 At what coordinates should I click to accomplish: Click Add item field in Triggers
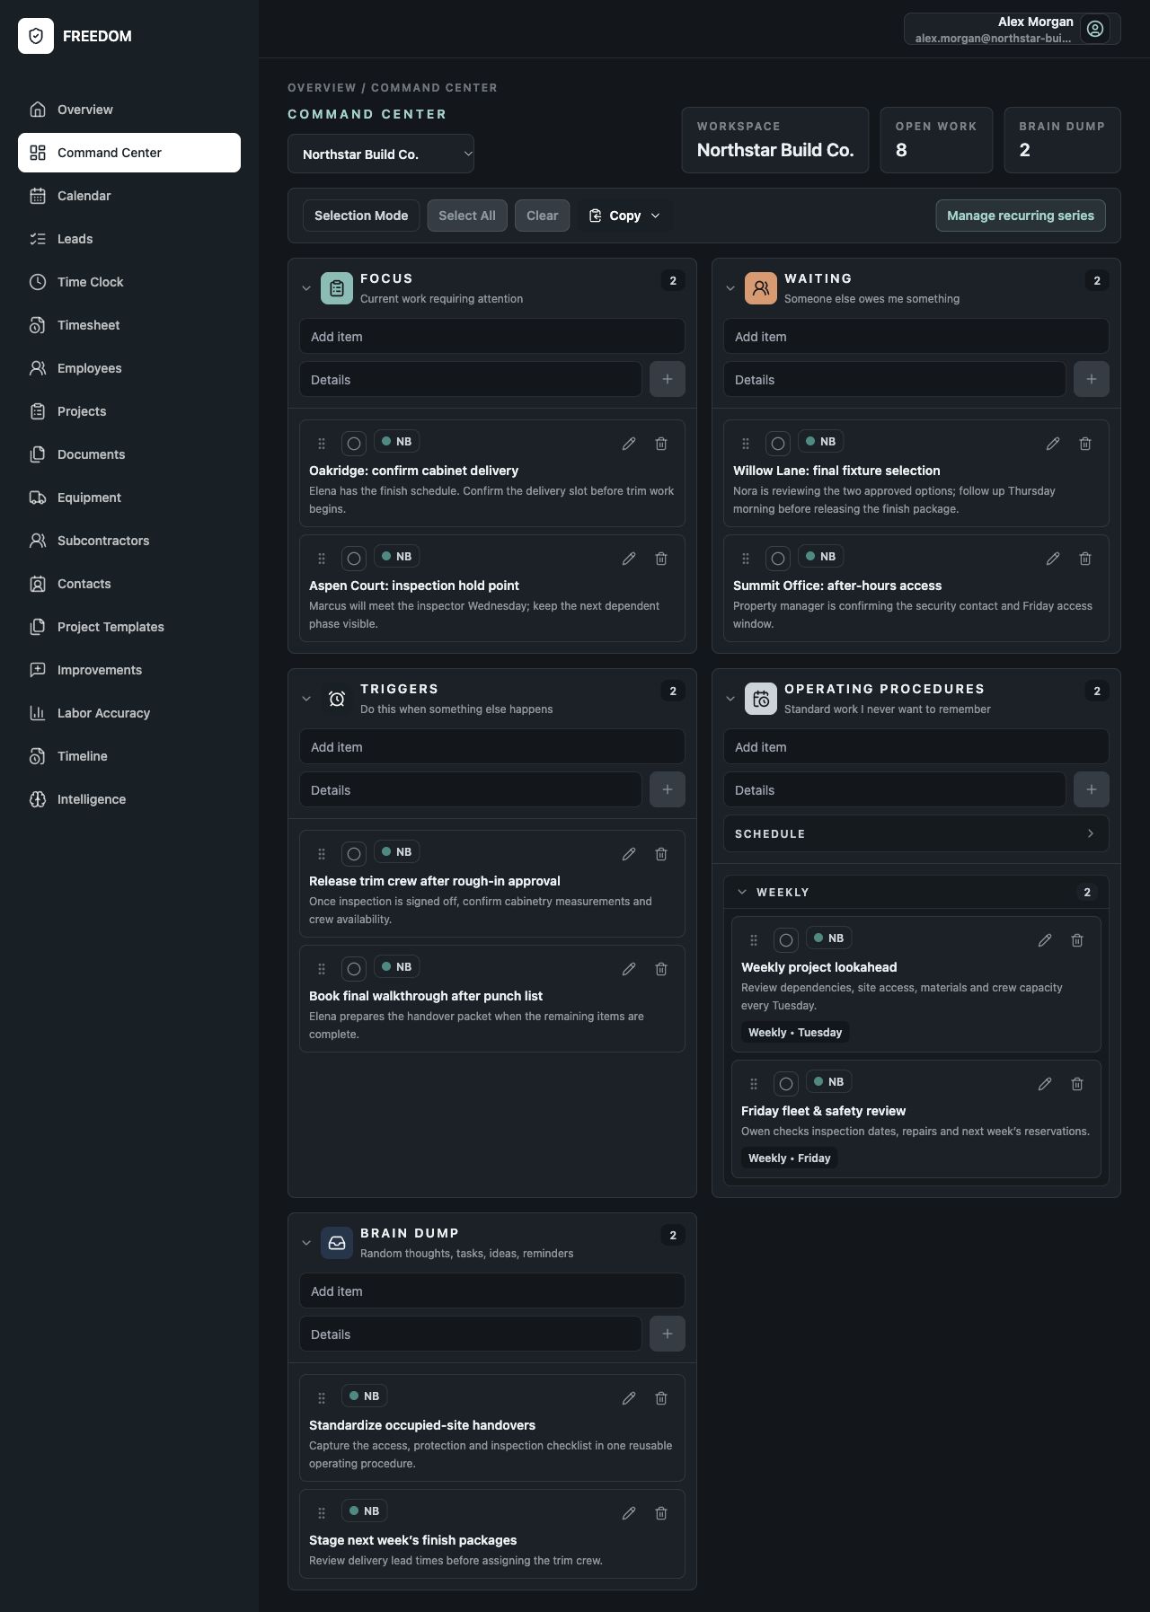pos(492,747)
